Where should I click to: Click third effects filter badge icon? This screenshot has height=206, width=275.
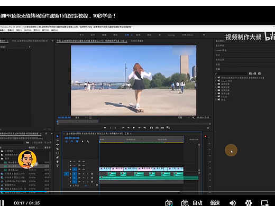click(259, 73)
